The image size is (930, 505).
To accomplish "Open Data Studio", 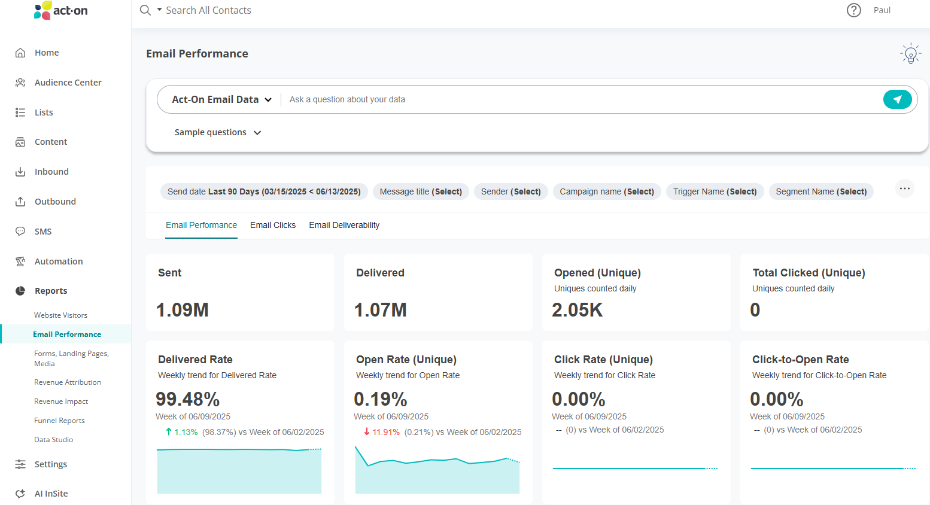I will pyautogui.click(x=53, y=440).
